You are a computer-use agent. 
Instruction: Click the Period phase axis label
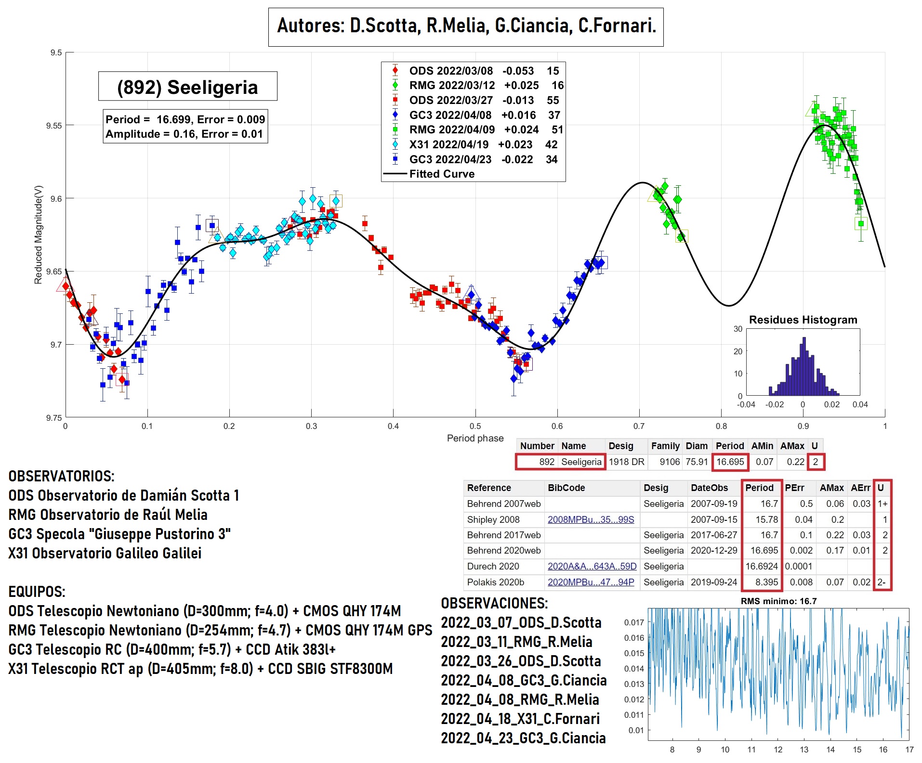475,438
